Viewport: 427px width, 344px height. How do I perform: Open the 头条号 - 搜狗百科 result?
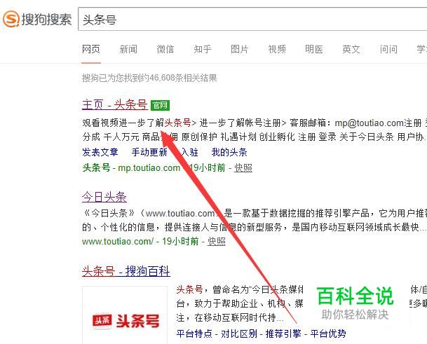(x=126, y=271)
